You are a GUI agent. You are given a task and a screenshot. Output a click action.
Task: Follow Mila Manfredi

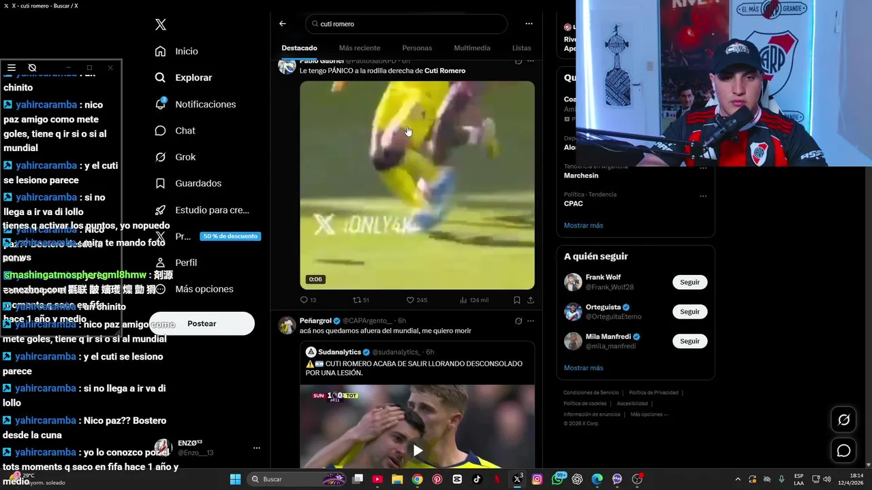pos(689,341)
